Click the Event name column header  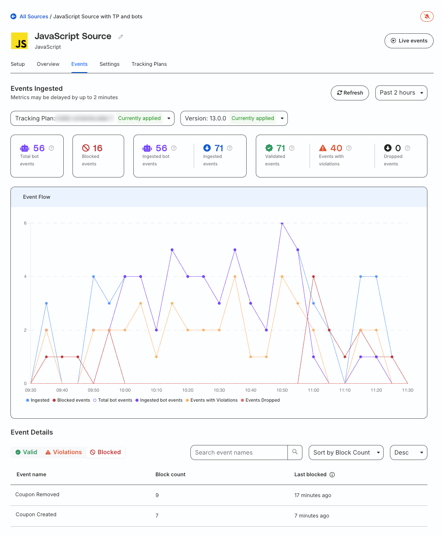pyautogui.click(x=31, y=475)
